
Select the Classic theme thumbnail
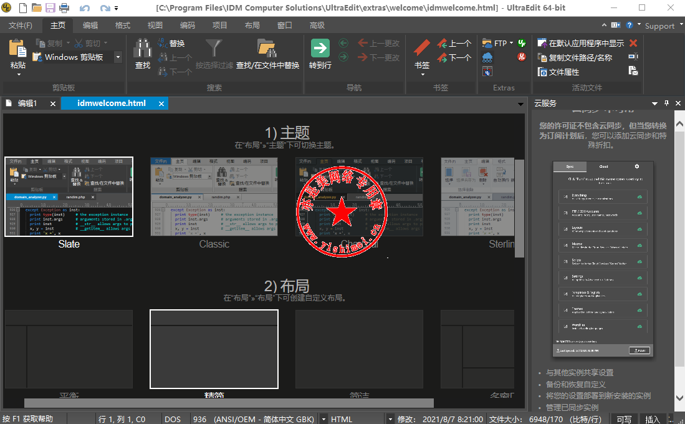[x=214, y=196]
